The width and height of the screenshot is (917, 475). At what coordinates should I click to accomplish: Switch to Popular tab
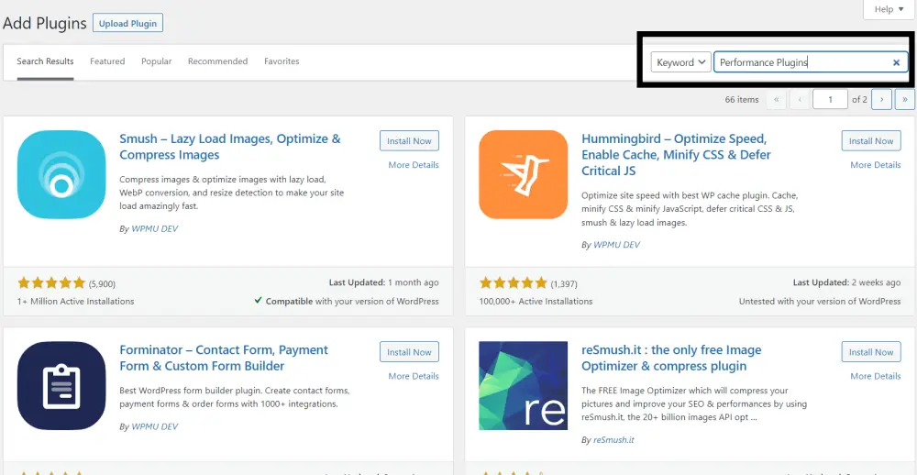pos(156,61)
